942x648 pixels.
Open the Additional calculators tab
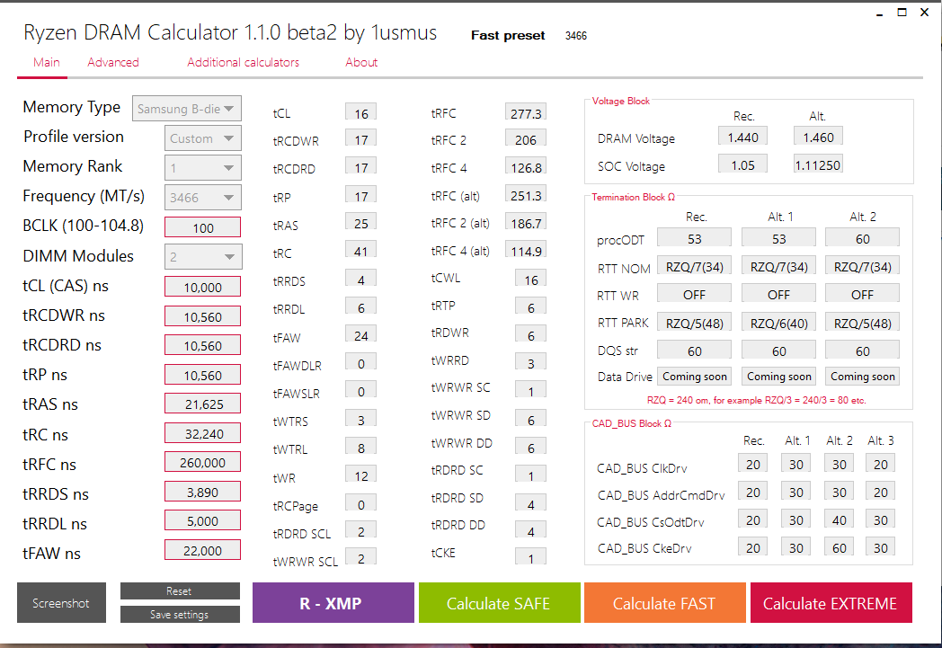click(243, 62)
